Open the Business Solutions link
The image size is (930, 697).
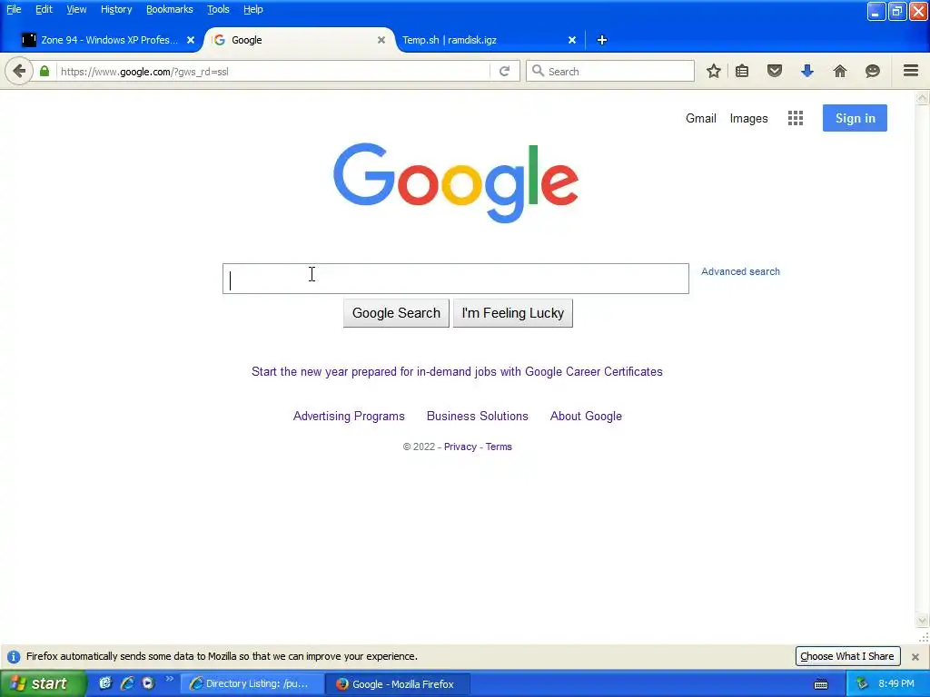(478, 416)
